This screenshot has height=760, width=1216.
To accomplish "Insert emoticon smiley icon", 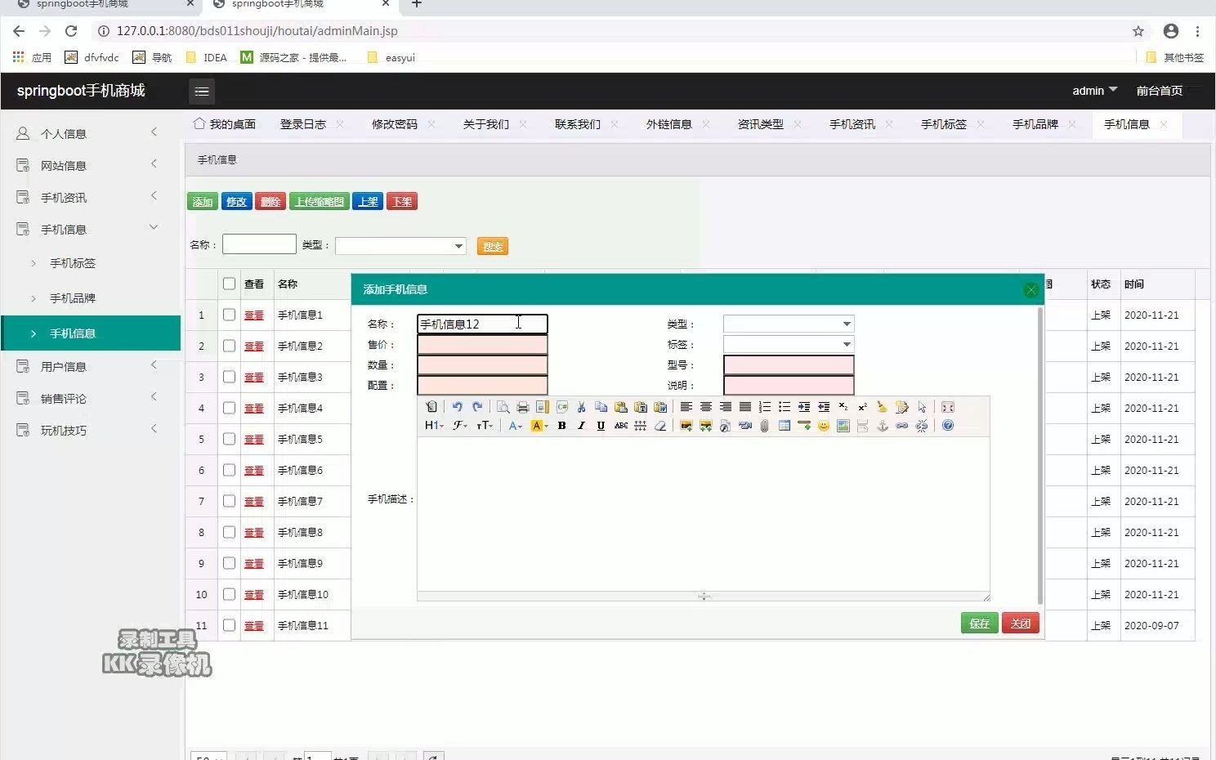I will pos(823,426).
